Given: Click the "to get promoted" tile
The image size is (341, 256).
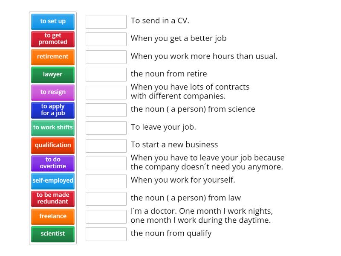Looking at the screenshot, I should point(52,39).
